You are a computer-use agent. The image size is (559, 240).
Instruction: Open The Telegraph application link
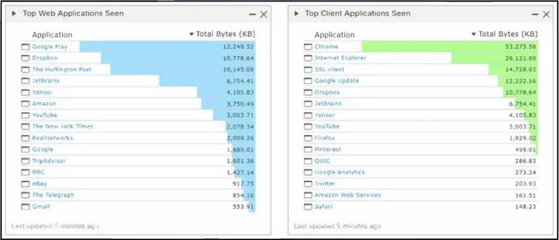pos(53,195)
